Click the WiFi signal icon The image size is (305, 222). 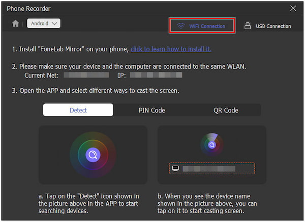coord(180,26)
